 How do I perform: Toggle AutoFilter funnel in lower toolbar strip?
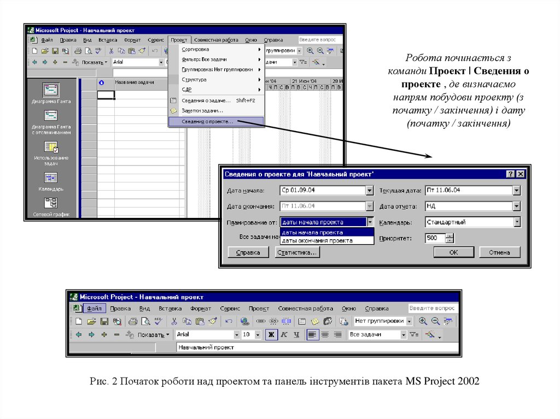coord(414,334)
